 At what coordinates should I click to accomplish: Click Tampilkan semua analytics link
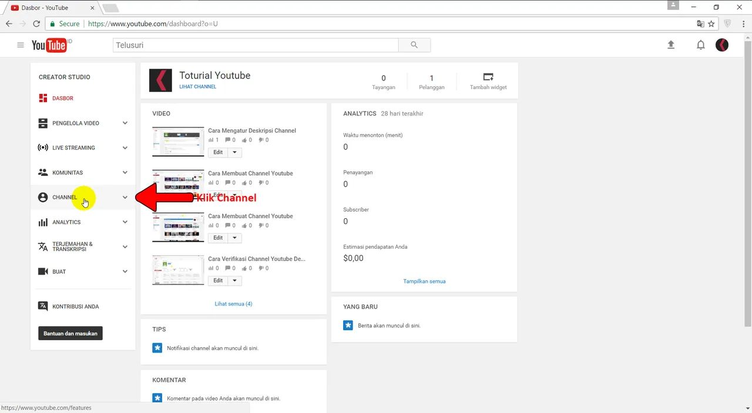[x=424, y=281]
